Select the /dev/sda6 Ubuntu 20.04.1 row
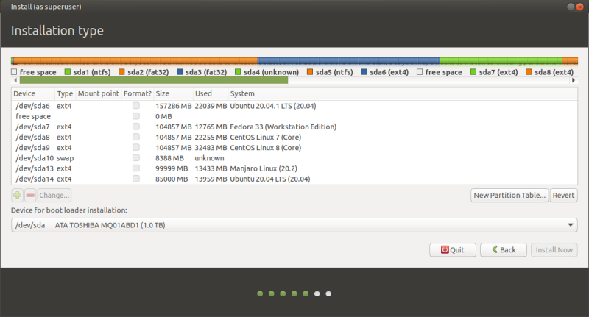This screenshot has width=589, height=317. coord(294,106)
